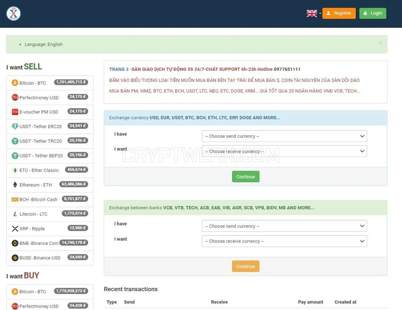
Task: Click the USDT Tether BEP20 icon
Action: [x=15, y=156]
